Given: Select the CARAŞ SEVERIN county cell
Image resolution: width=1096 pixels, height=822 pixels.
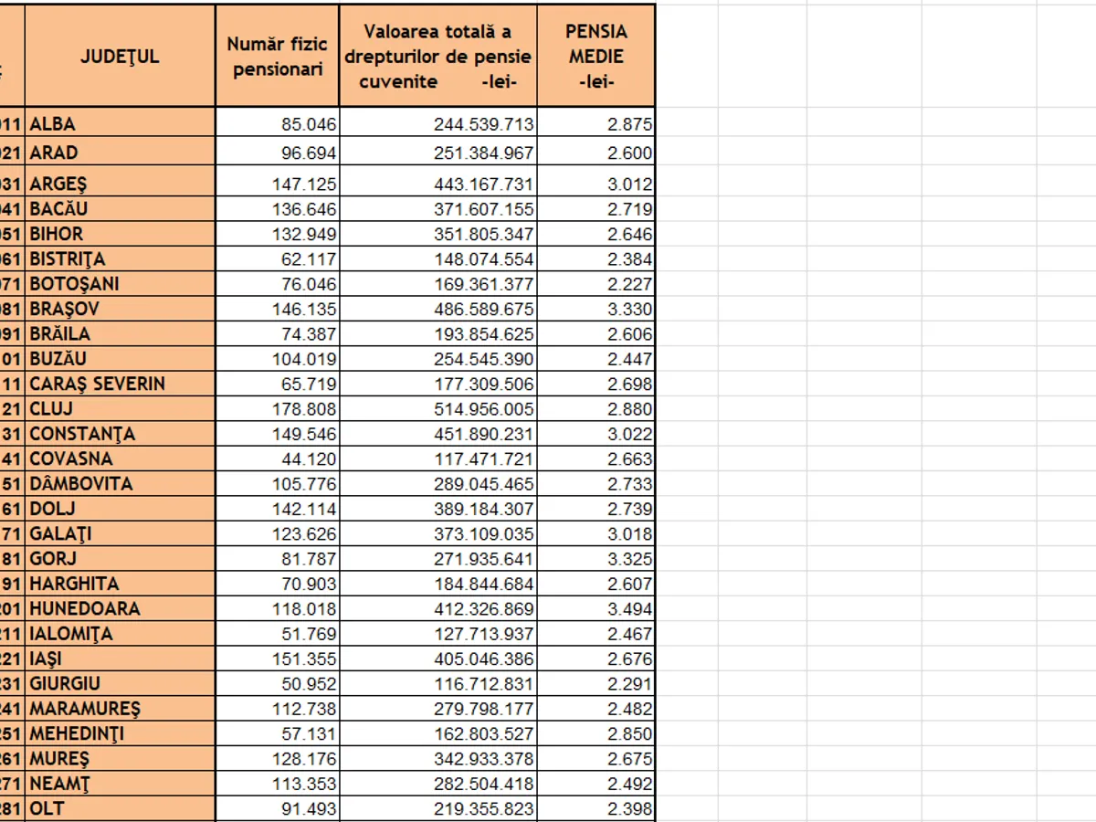Looking at the screenshot, I should 120,384.
